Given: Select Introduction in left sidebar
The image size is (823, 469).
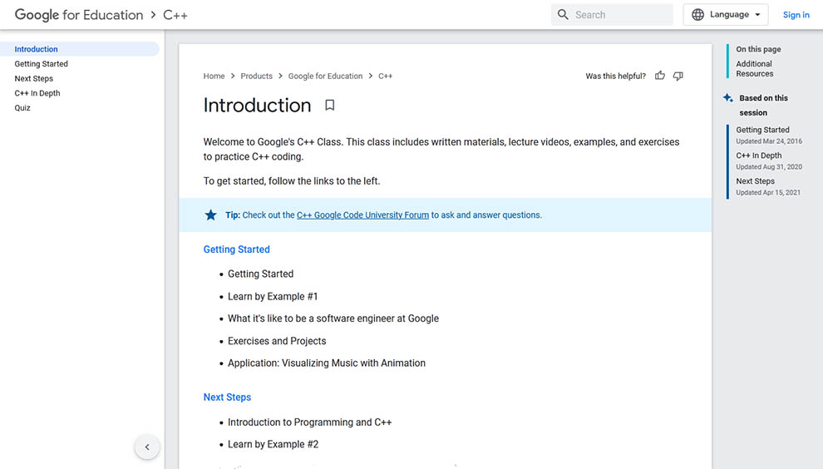Looking at the screenshot, I should [79, 49].
